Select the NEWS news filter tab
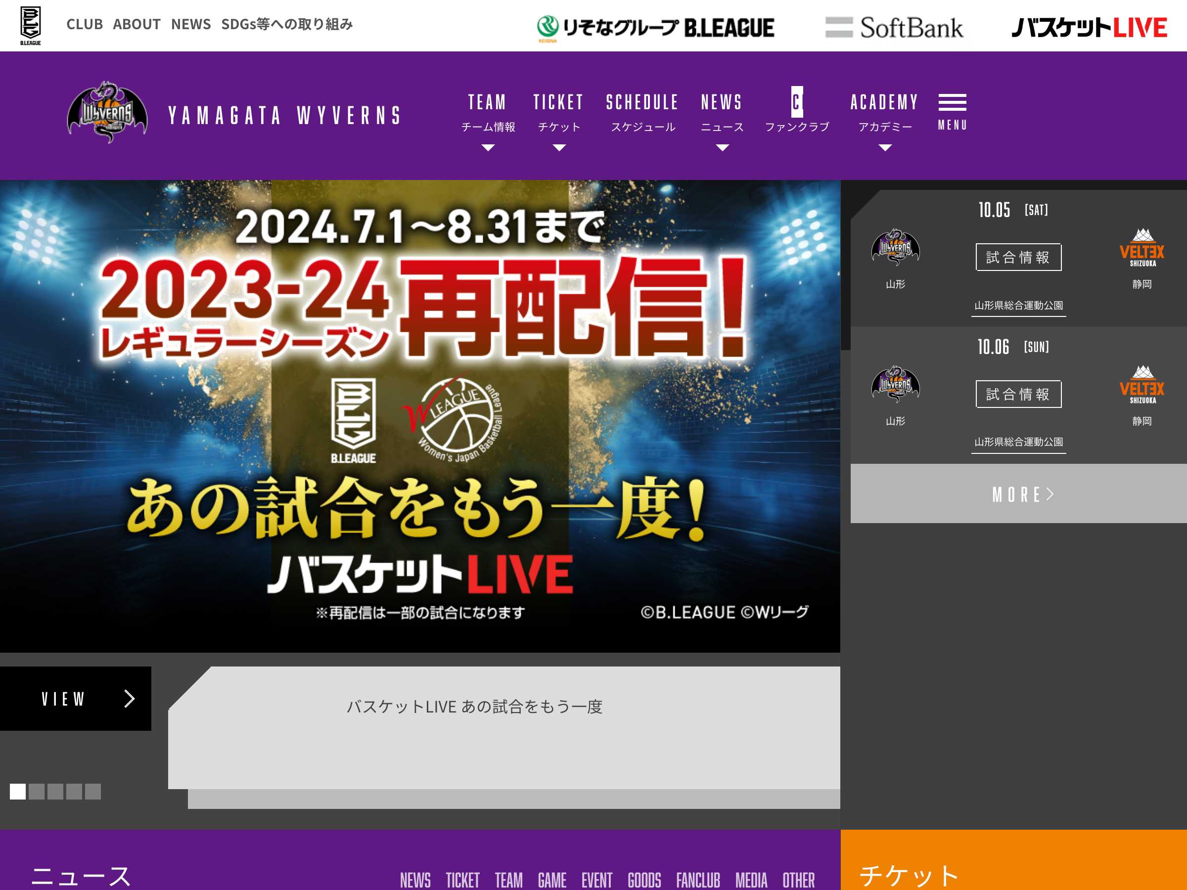The image size is (1187, 890). point(415,880)
